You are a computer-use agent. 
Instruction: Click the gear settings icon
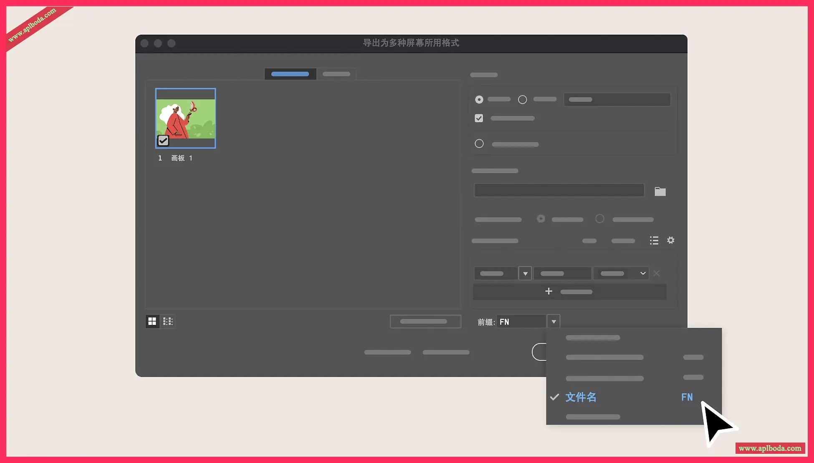(x=670, y=240)
